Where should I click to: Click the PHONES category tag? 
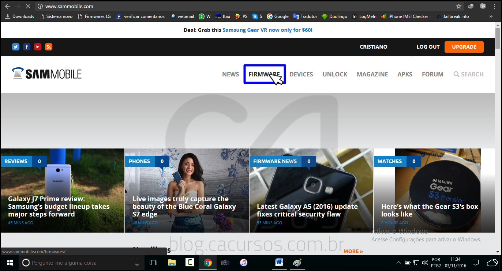click(139, 161)
